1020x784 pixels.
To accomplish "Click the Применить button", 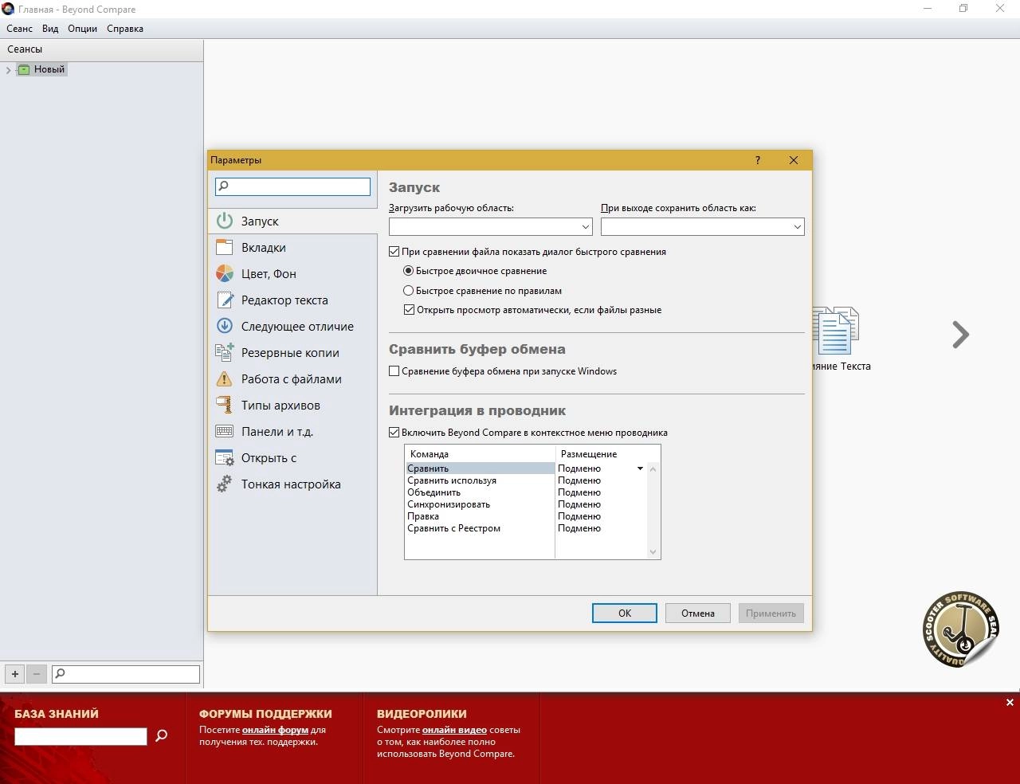I will click(x=771, y=613).
